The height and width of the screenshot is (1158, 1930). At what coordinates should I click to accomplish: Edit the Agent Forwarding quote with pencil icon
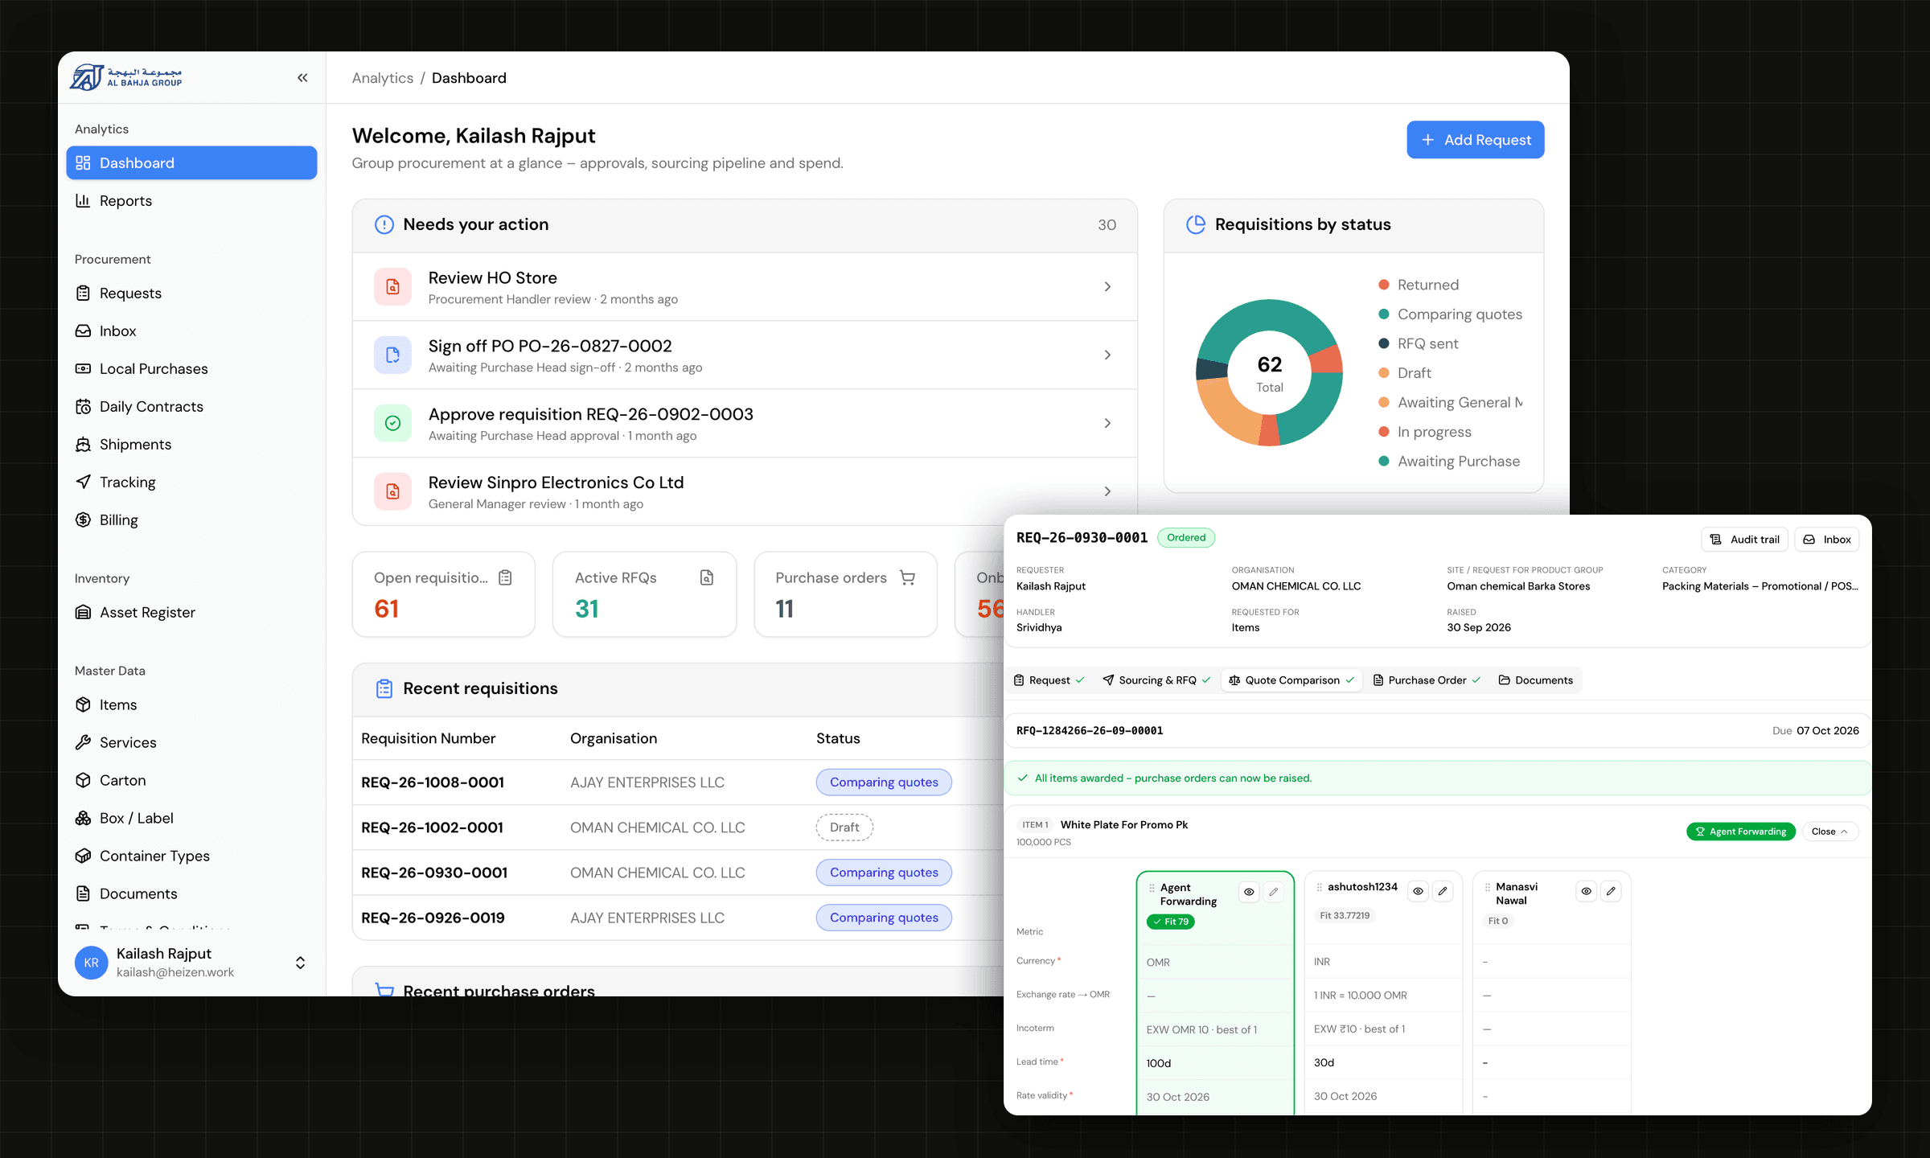(1274, 892)
